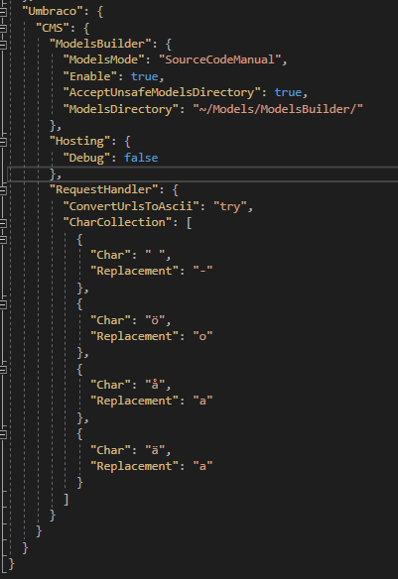The height and width of the screenshot is (579, 398).
Task: Click the "RequestHandler" key
Action: coord(104,189)
